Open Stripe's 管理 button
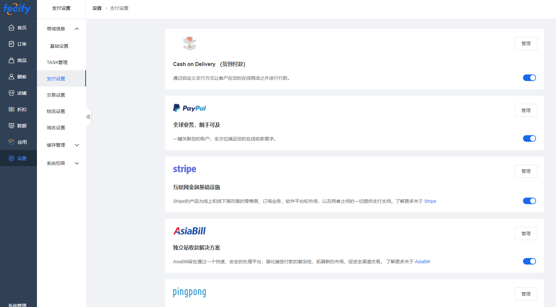The image size is (556, 307). [x=526, y=171]
